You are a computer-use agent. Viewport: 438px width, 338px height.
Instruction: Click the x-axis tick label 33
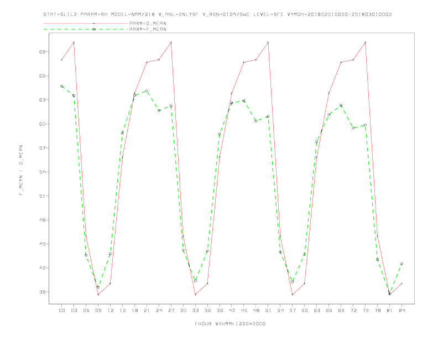(195, 310)
